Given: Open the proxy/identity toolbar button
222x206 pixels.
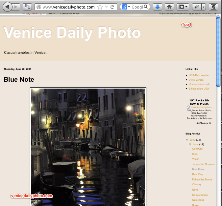Looking at the screenshot, I should point(27,7).
